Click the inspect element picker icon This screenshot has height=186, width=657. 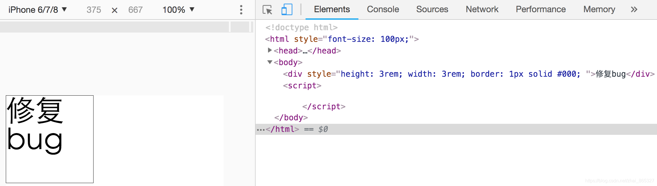[x=267, y=10]
